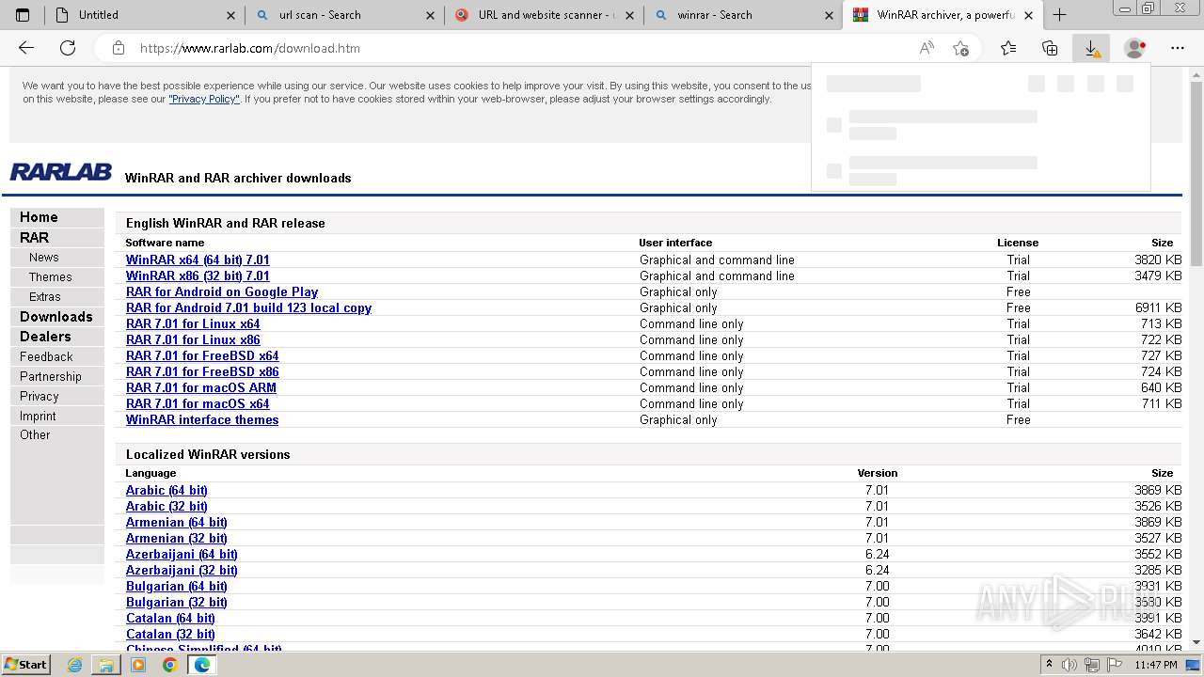This screenshot has height=677, width=1204.
Task: Click the browser Back arrow
Action: click(x=26, y=48)
